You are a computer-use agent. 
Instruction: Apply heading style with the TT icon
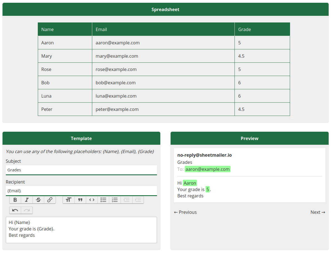click(69, 200)
